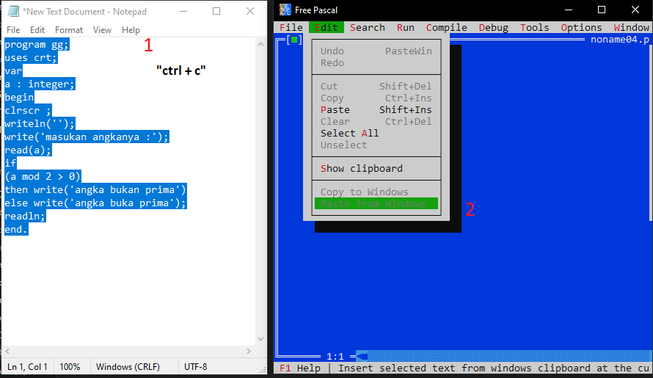Choose Select All in Edit menu

(x=376, y=133)
